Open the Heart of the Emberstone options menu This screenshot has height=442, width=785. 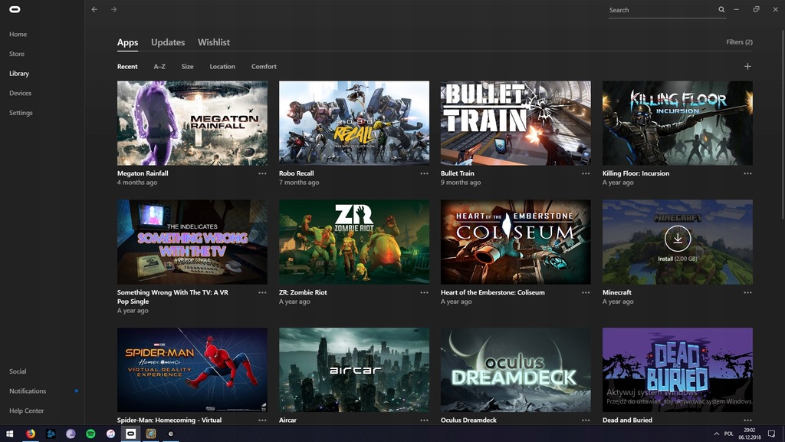[586, 292]
